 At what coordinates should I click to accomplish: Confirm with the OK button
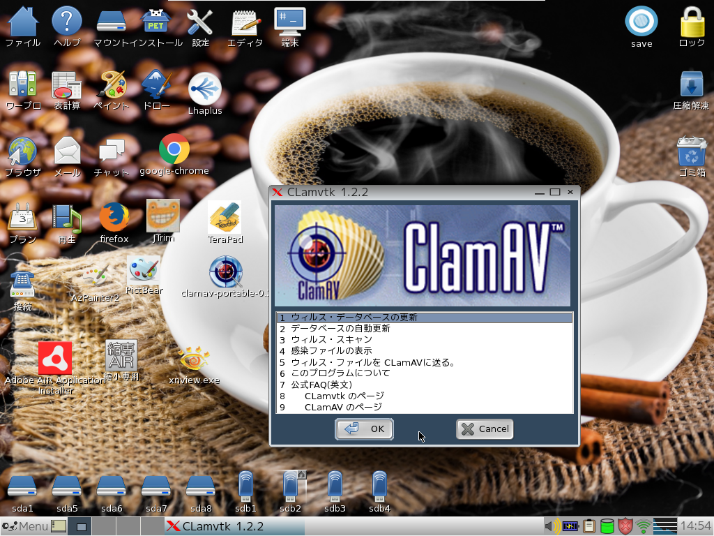[x=364, y=429]
